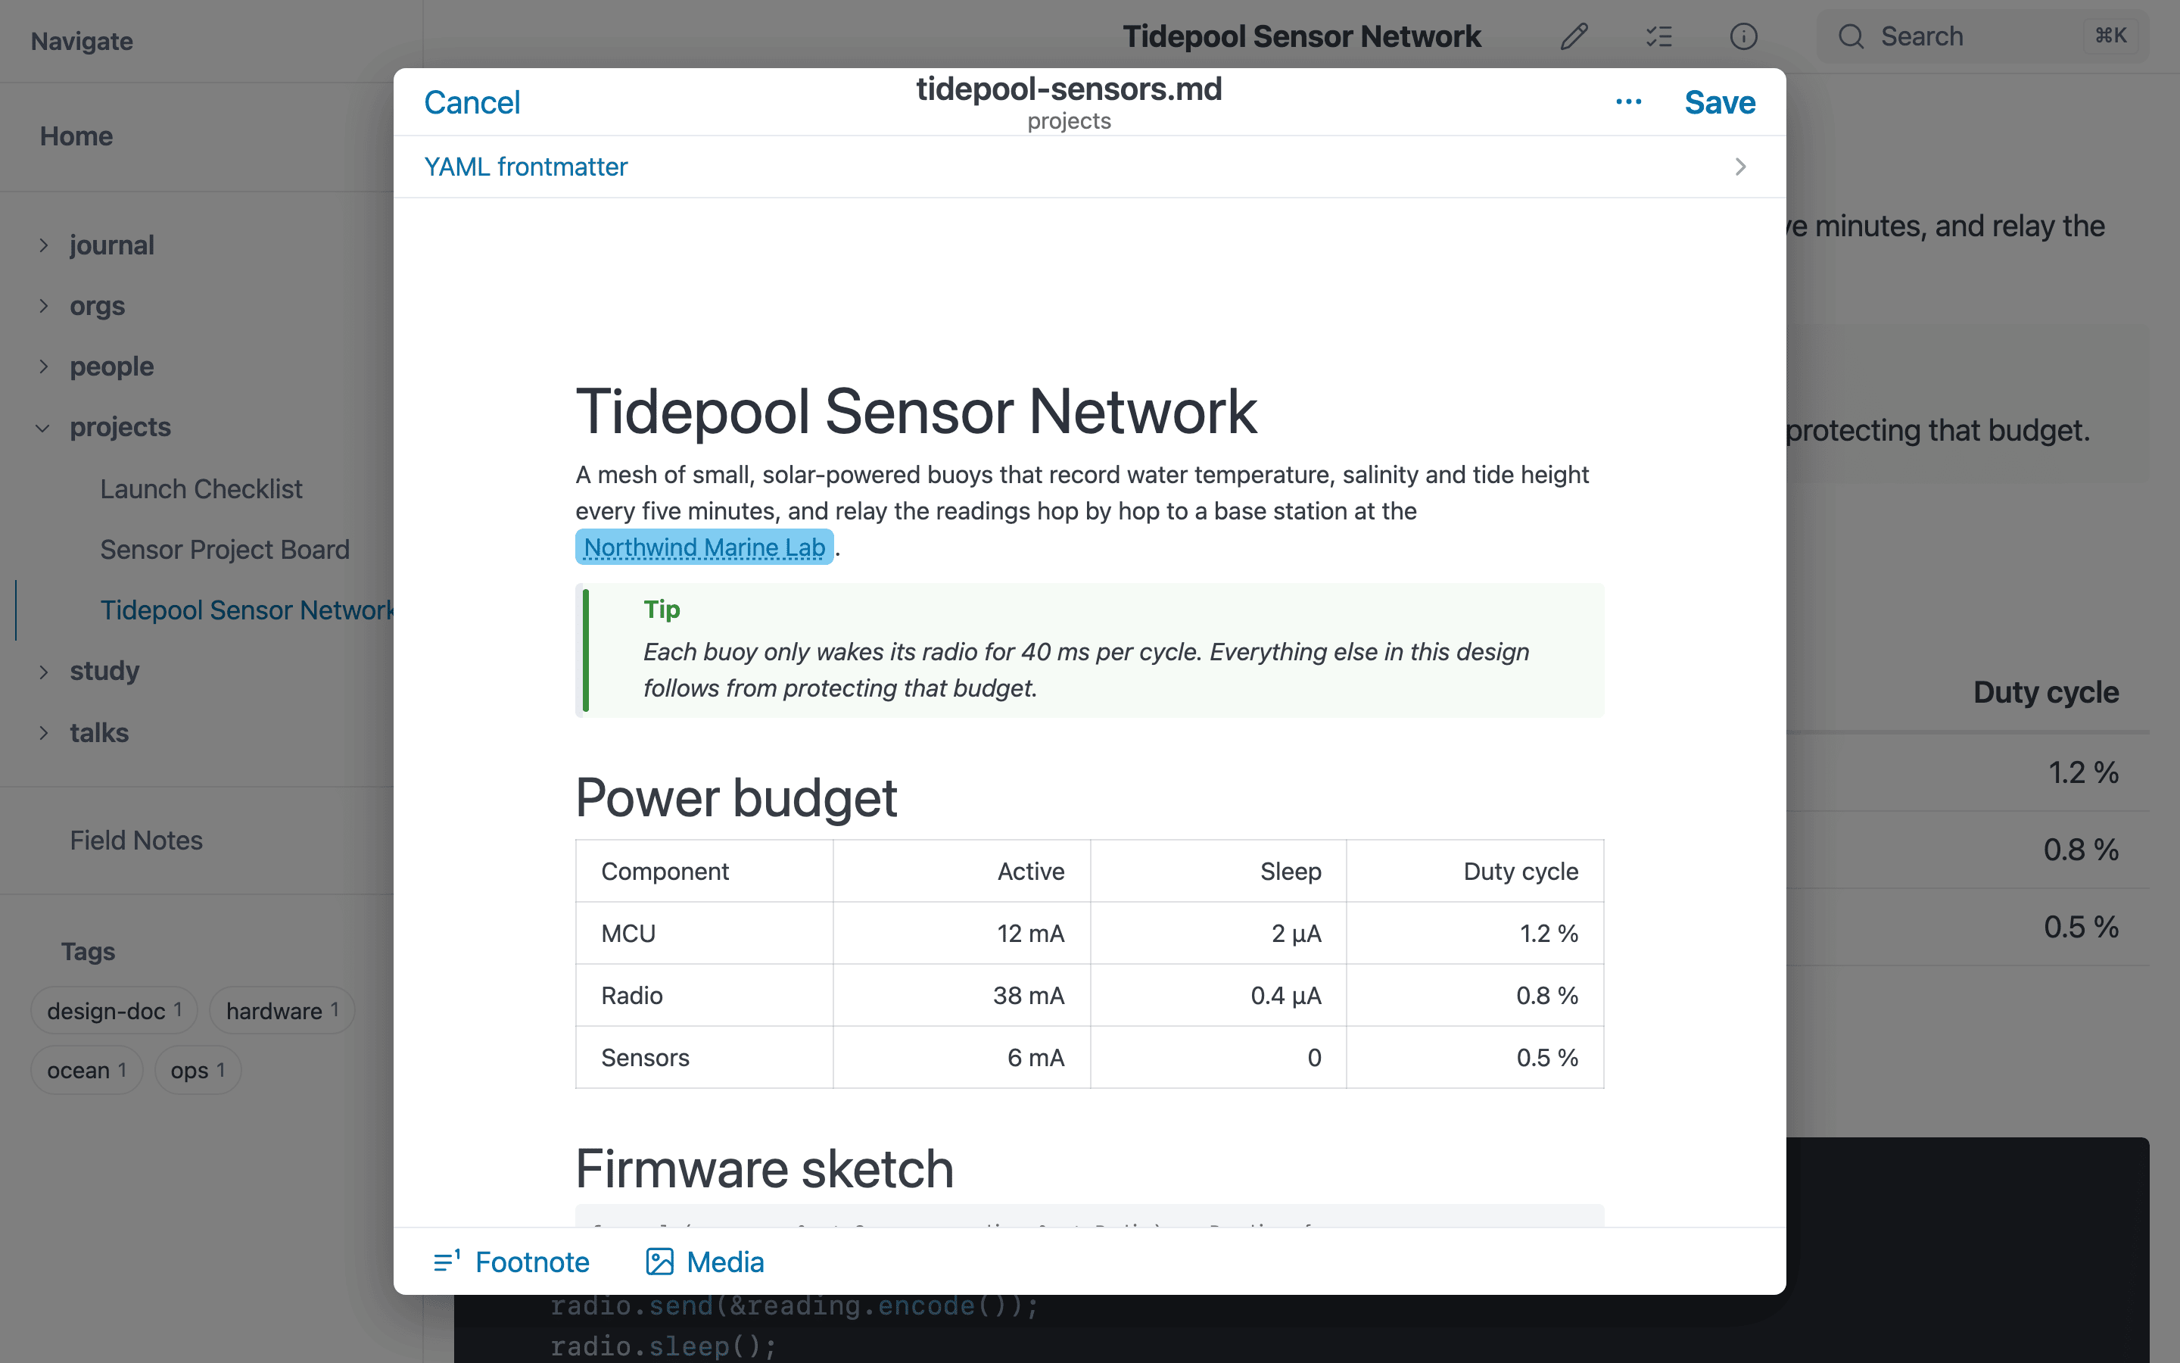
Task: Click the Sensors table cell
Action: [705, 1057]
